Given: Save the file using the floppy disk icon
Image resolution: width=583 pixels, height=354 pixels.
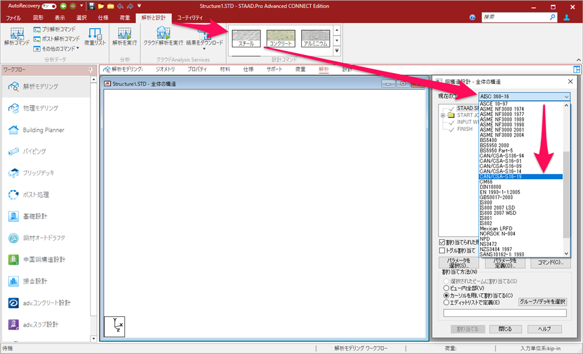Looking at the screenshot, I should click(92, 6).
